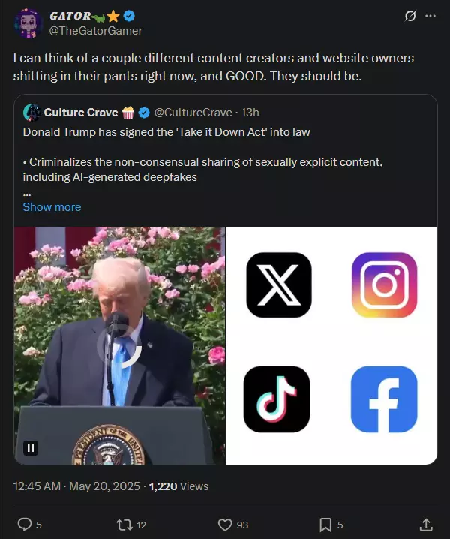Click the repost arrows icon
This screenshot has width=450, height=539.
pyautogui.click(x=124, y=525)
